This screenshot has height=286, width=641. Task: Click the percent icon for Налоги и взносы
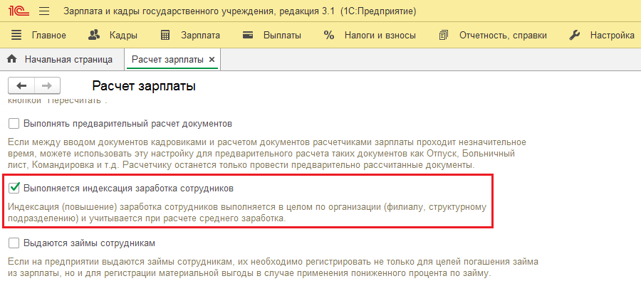coord(328,35)
